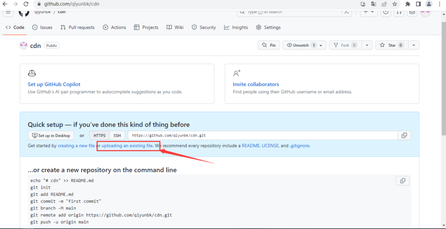Open the Issues tab
The height and width of the screenshot is (229, 446).
[42, 27]
